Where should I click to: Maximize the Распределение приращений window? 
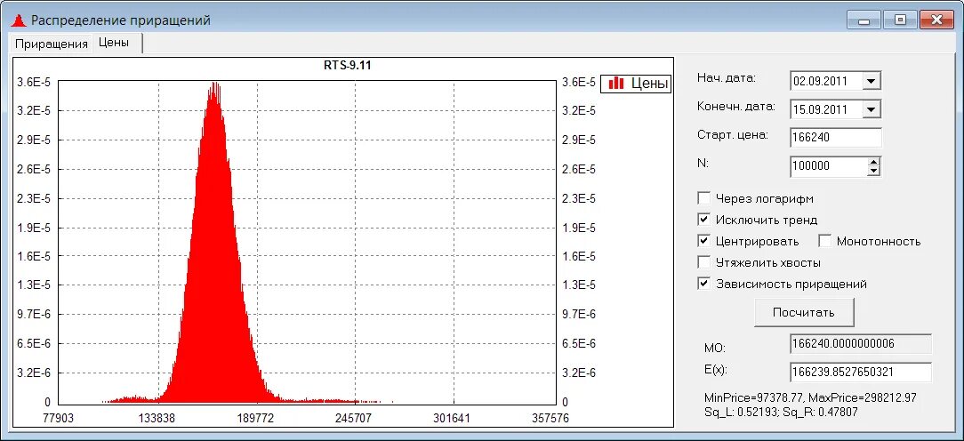tap(900, 20)
